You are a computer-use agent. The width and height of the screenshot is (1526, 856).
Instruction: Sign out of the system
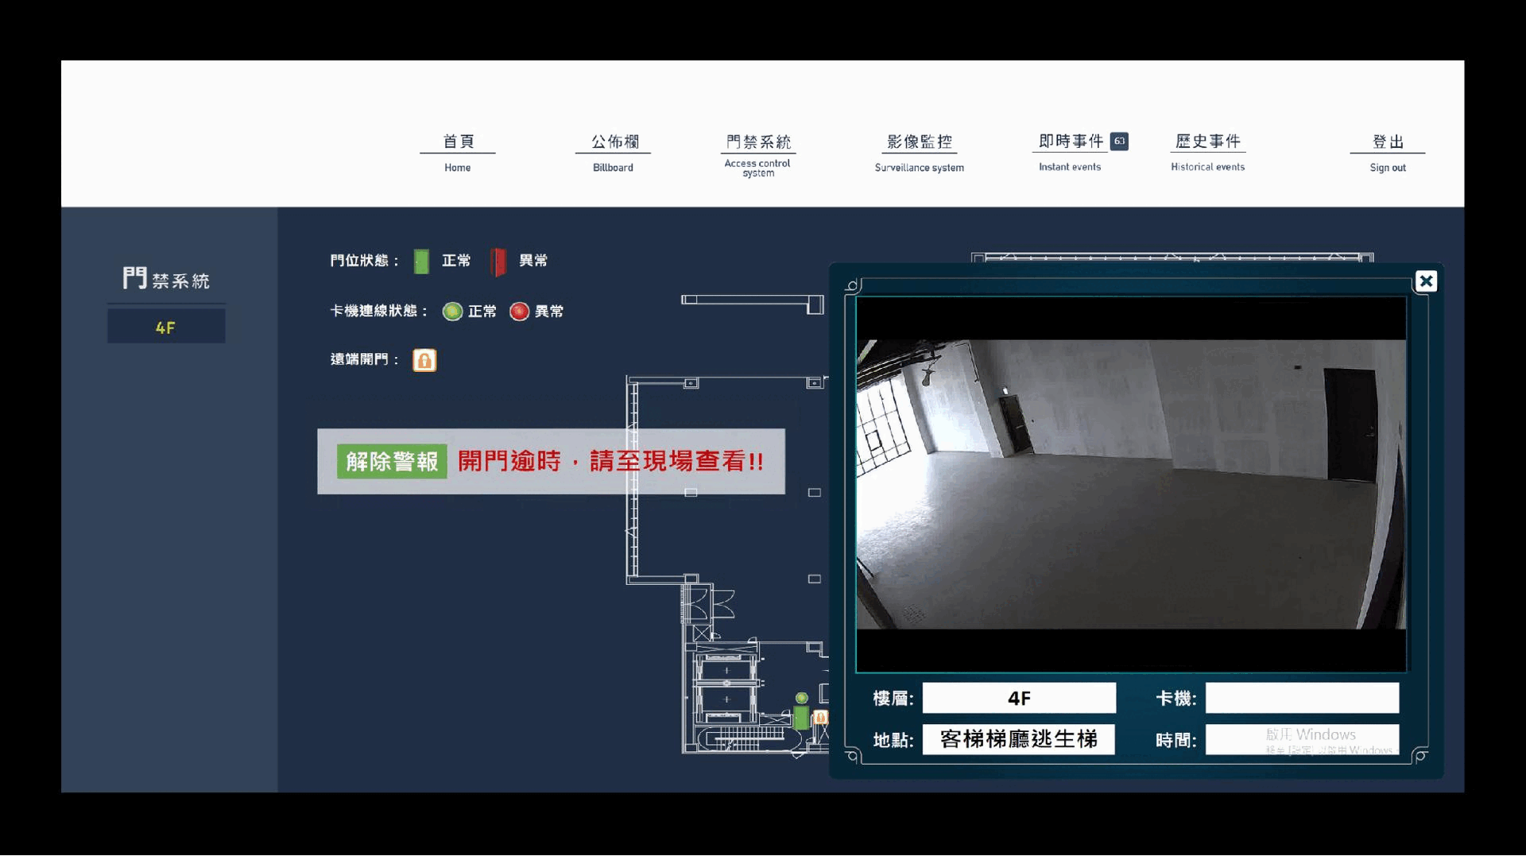pos(1387,152)
